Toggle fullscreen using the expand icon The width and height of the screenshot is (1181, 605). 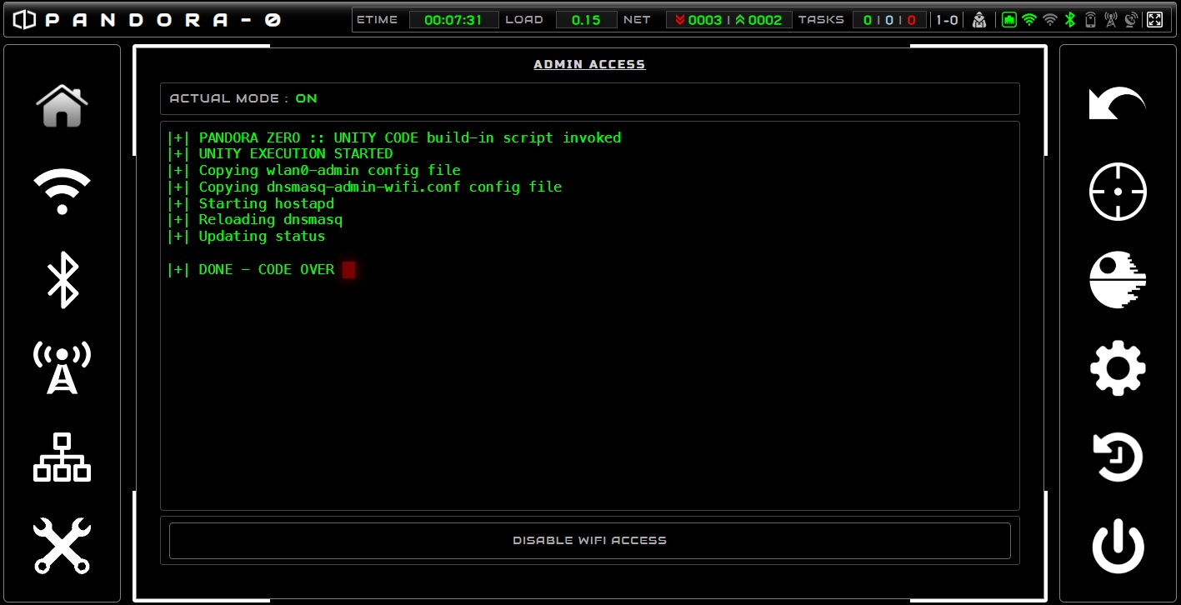(1154, 20)
